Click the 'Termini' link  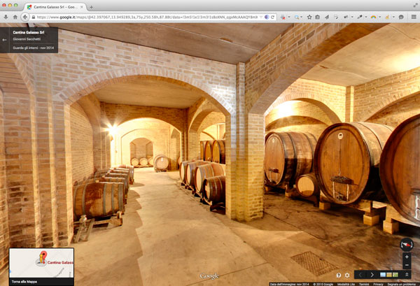coord(364,285)
